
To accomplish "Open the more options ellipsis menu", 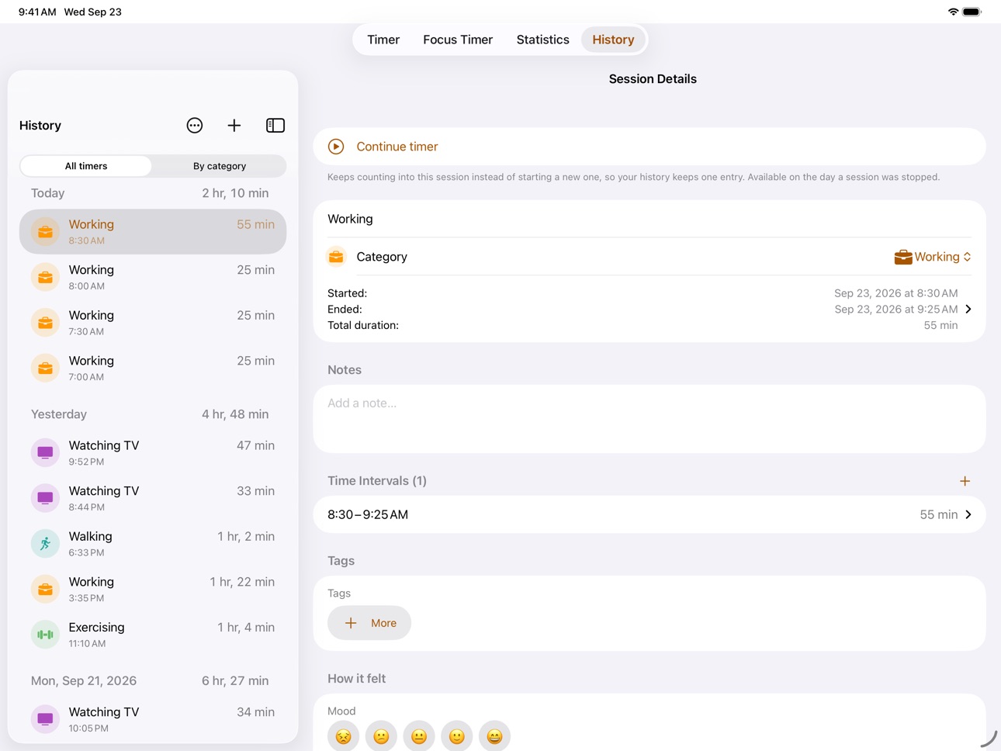I will pos(195,126).
